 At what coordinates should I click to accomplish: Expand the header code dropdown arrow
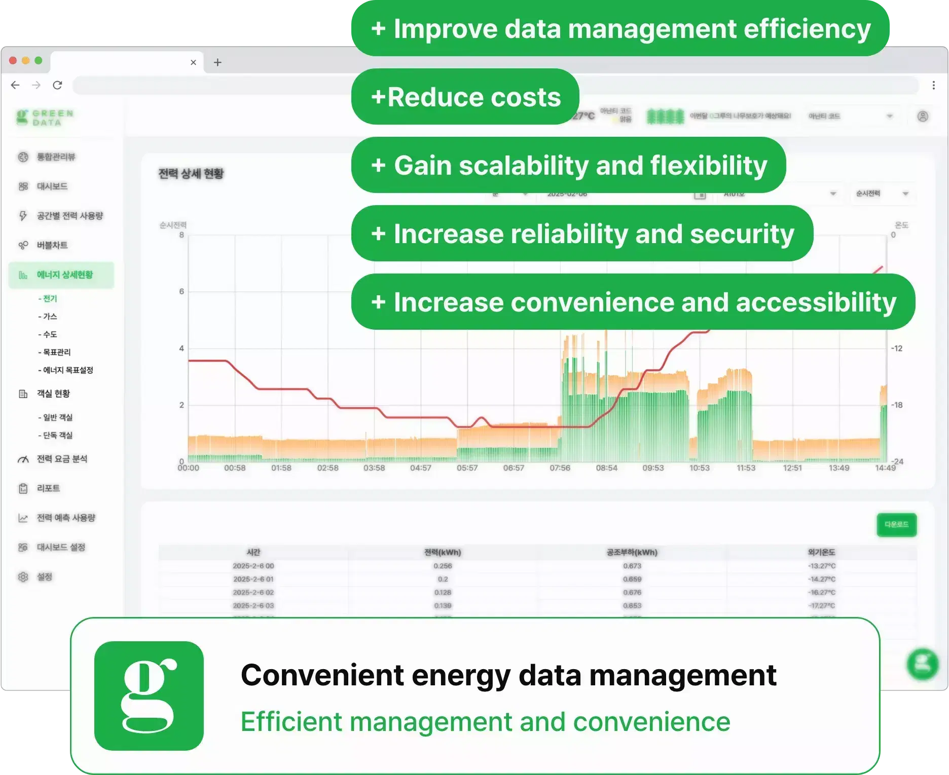pos(889,117)
